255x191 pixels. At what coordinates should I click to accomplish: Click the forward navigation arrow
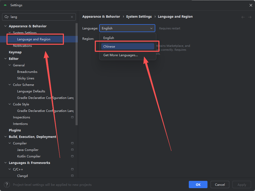250,17
